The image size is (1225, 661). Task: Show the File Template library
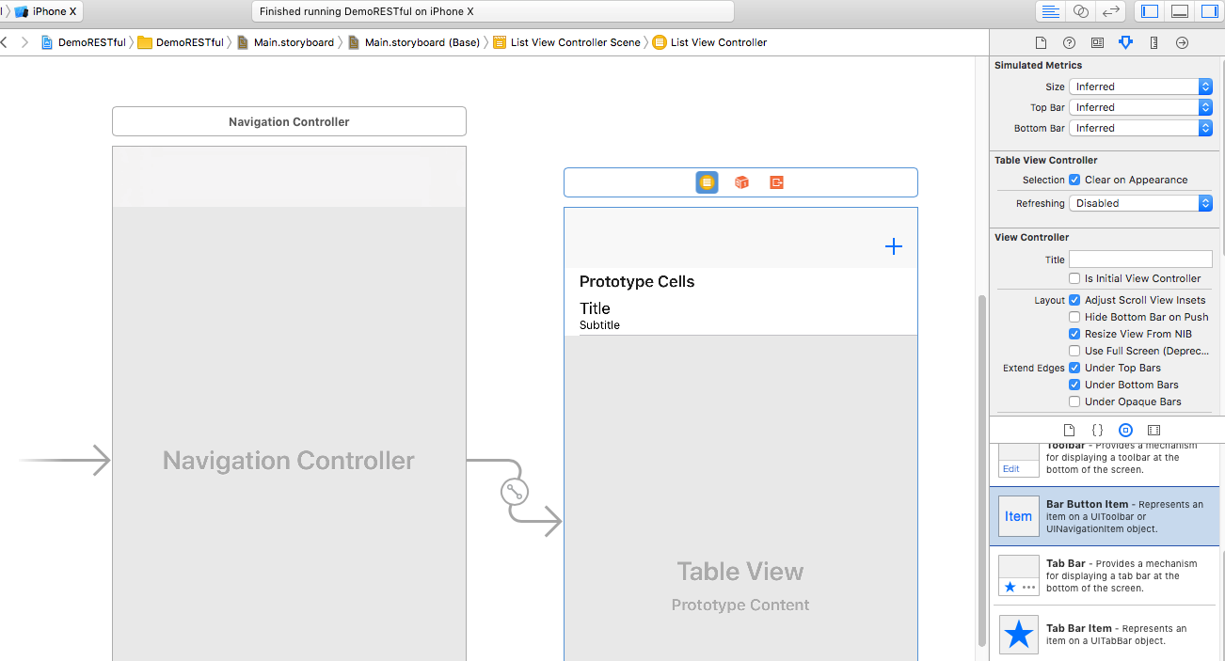[x=1069, y=430]
